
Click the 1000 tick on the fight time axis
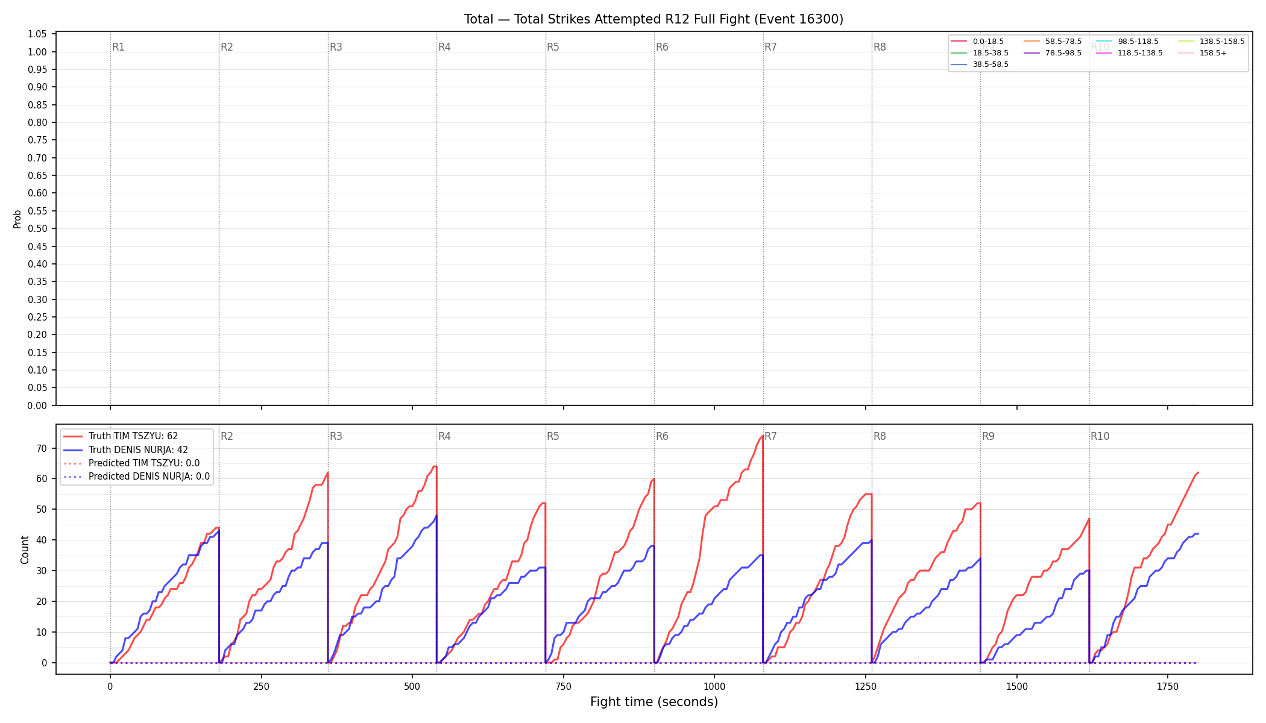(x=714, y=686)
